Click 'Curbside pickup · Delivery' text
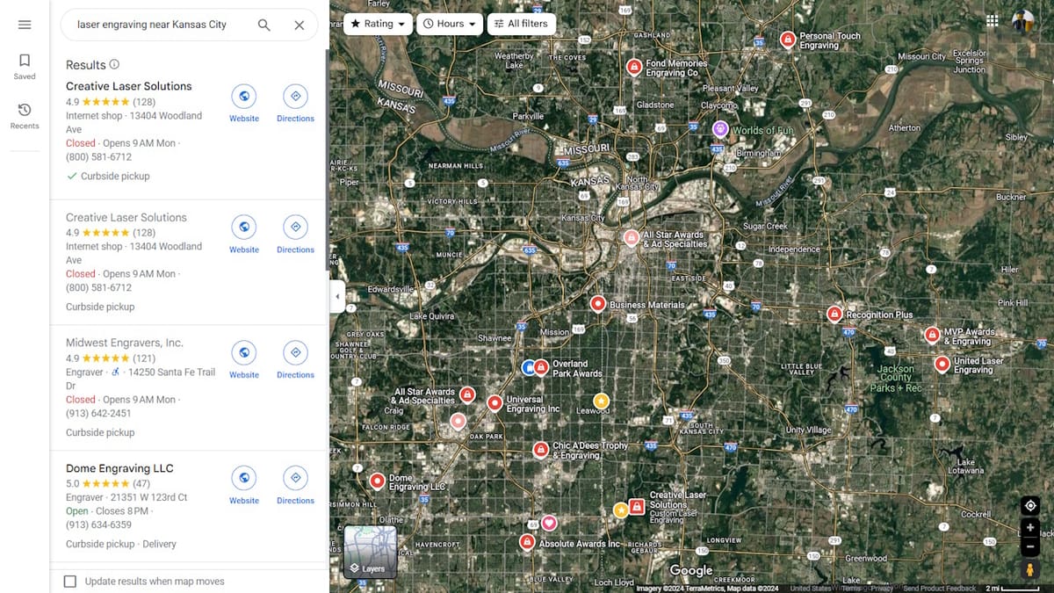1054x593 pixels. 121,544
